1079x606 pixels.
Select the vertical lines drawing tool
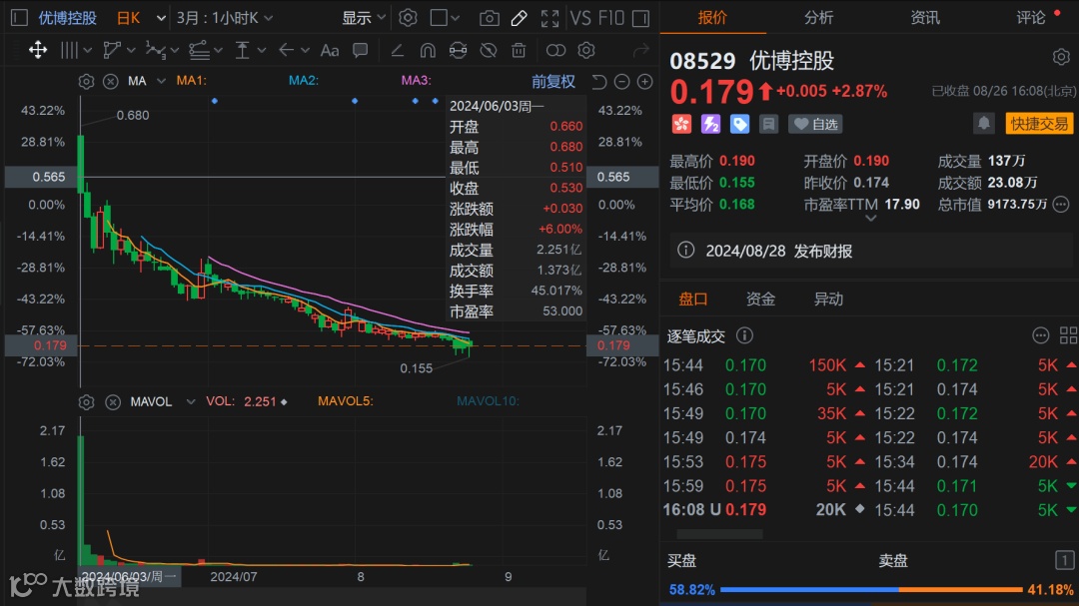click(70, 50)
